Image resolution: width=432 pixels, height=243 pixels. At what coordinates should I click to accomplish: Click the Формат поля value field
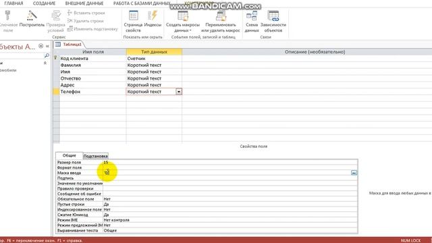tap(230, 167)
